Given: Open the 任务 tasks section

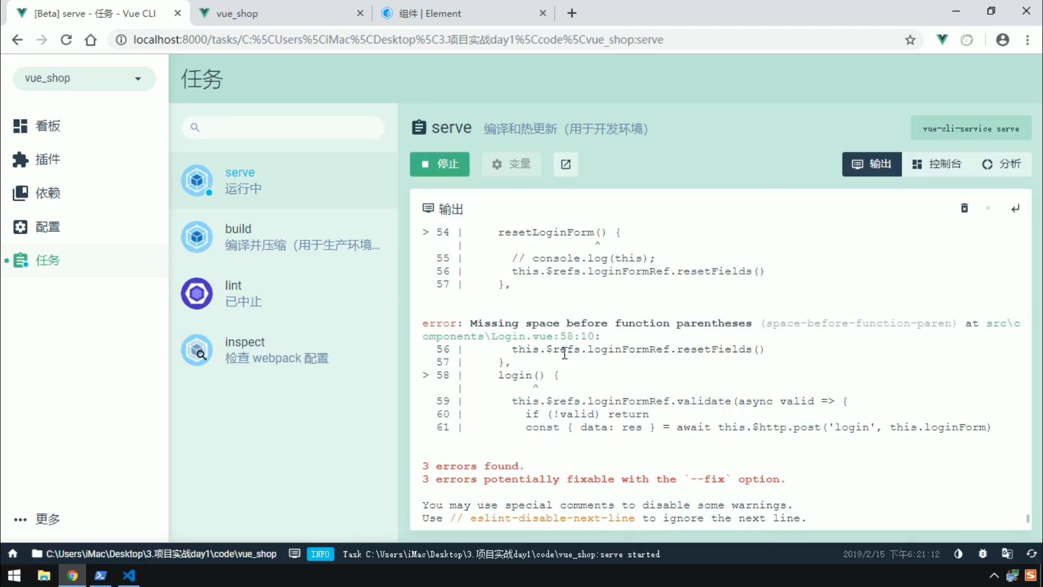Looking at the screenshot, I should tap(84, 261).
